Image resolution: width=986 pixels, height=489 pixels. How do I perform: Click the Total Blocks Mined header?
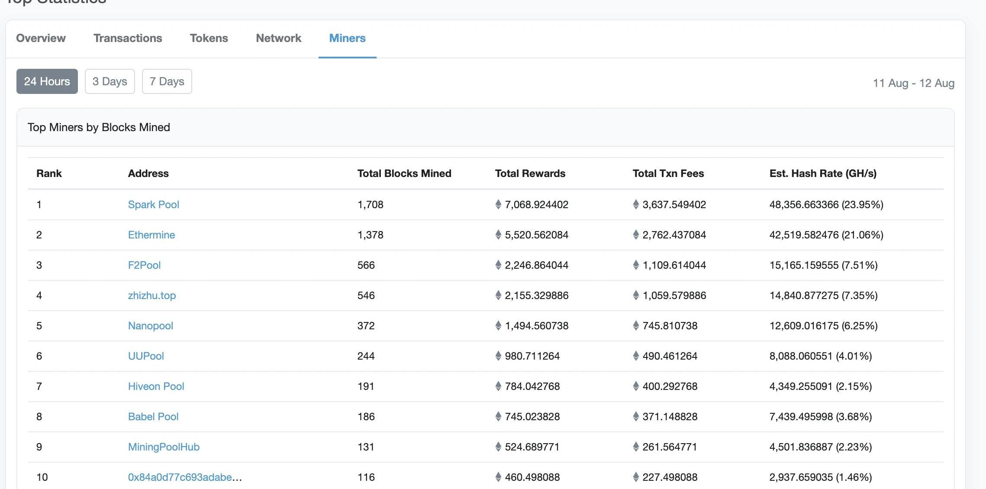[404, 174]
